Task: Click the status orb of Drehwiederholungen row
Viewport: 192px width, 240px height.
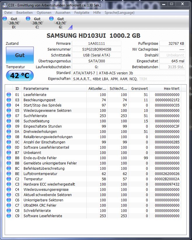Action: coord(9,131)
